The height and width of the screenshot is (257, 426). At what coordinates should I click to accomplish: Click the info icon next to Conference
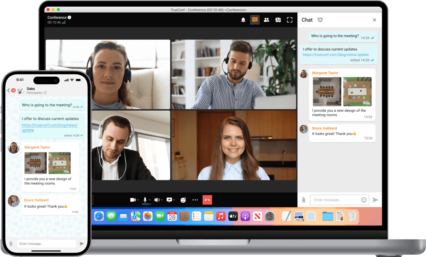pos(69,18)
